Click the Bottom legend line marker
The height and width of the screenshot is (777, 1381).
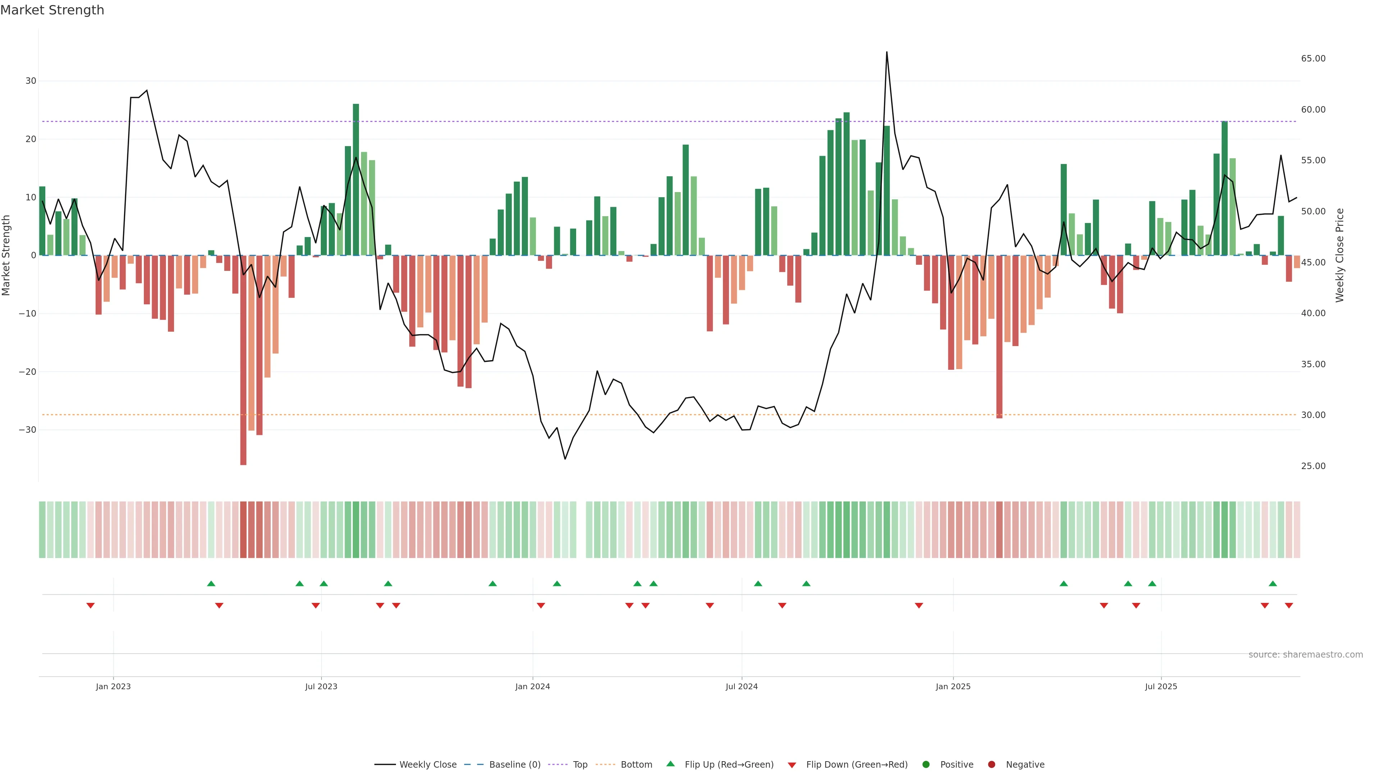pos(605,765)
